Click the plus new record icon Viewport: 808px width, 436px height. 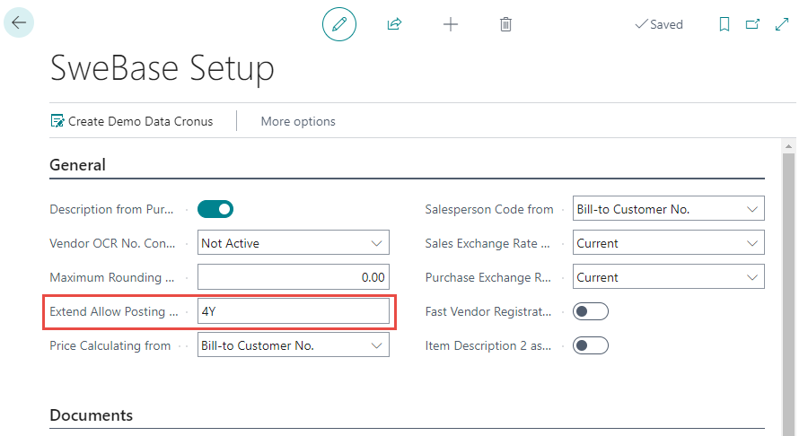(x=451, y=24)
